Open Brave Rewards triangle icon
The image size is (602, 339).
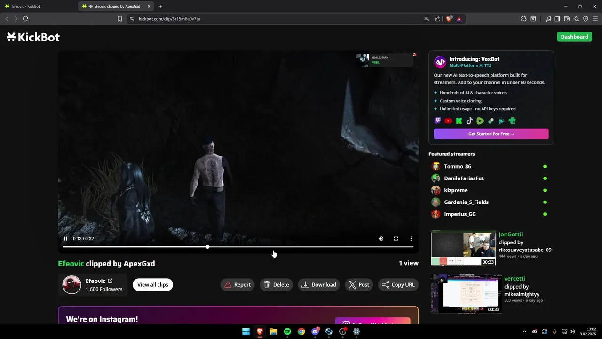click(x=459, y=19)
